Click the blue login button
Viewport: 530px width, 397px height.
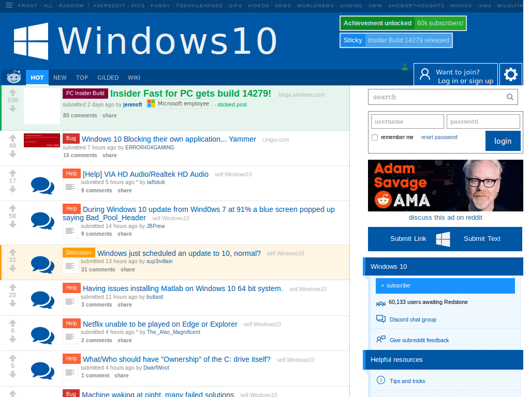coord(503,141)
